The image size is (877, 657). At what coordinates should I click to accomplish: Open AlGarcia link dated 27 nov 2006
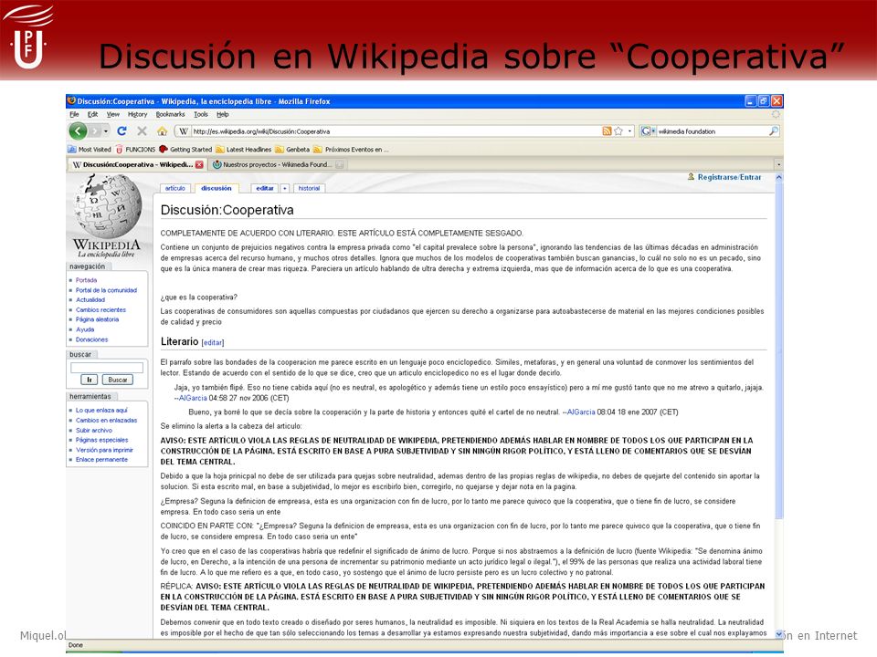tap(193, 399)
